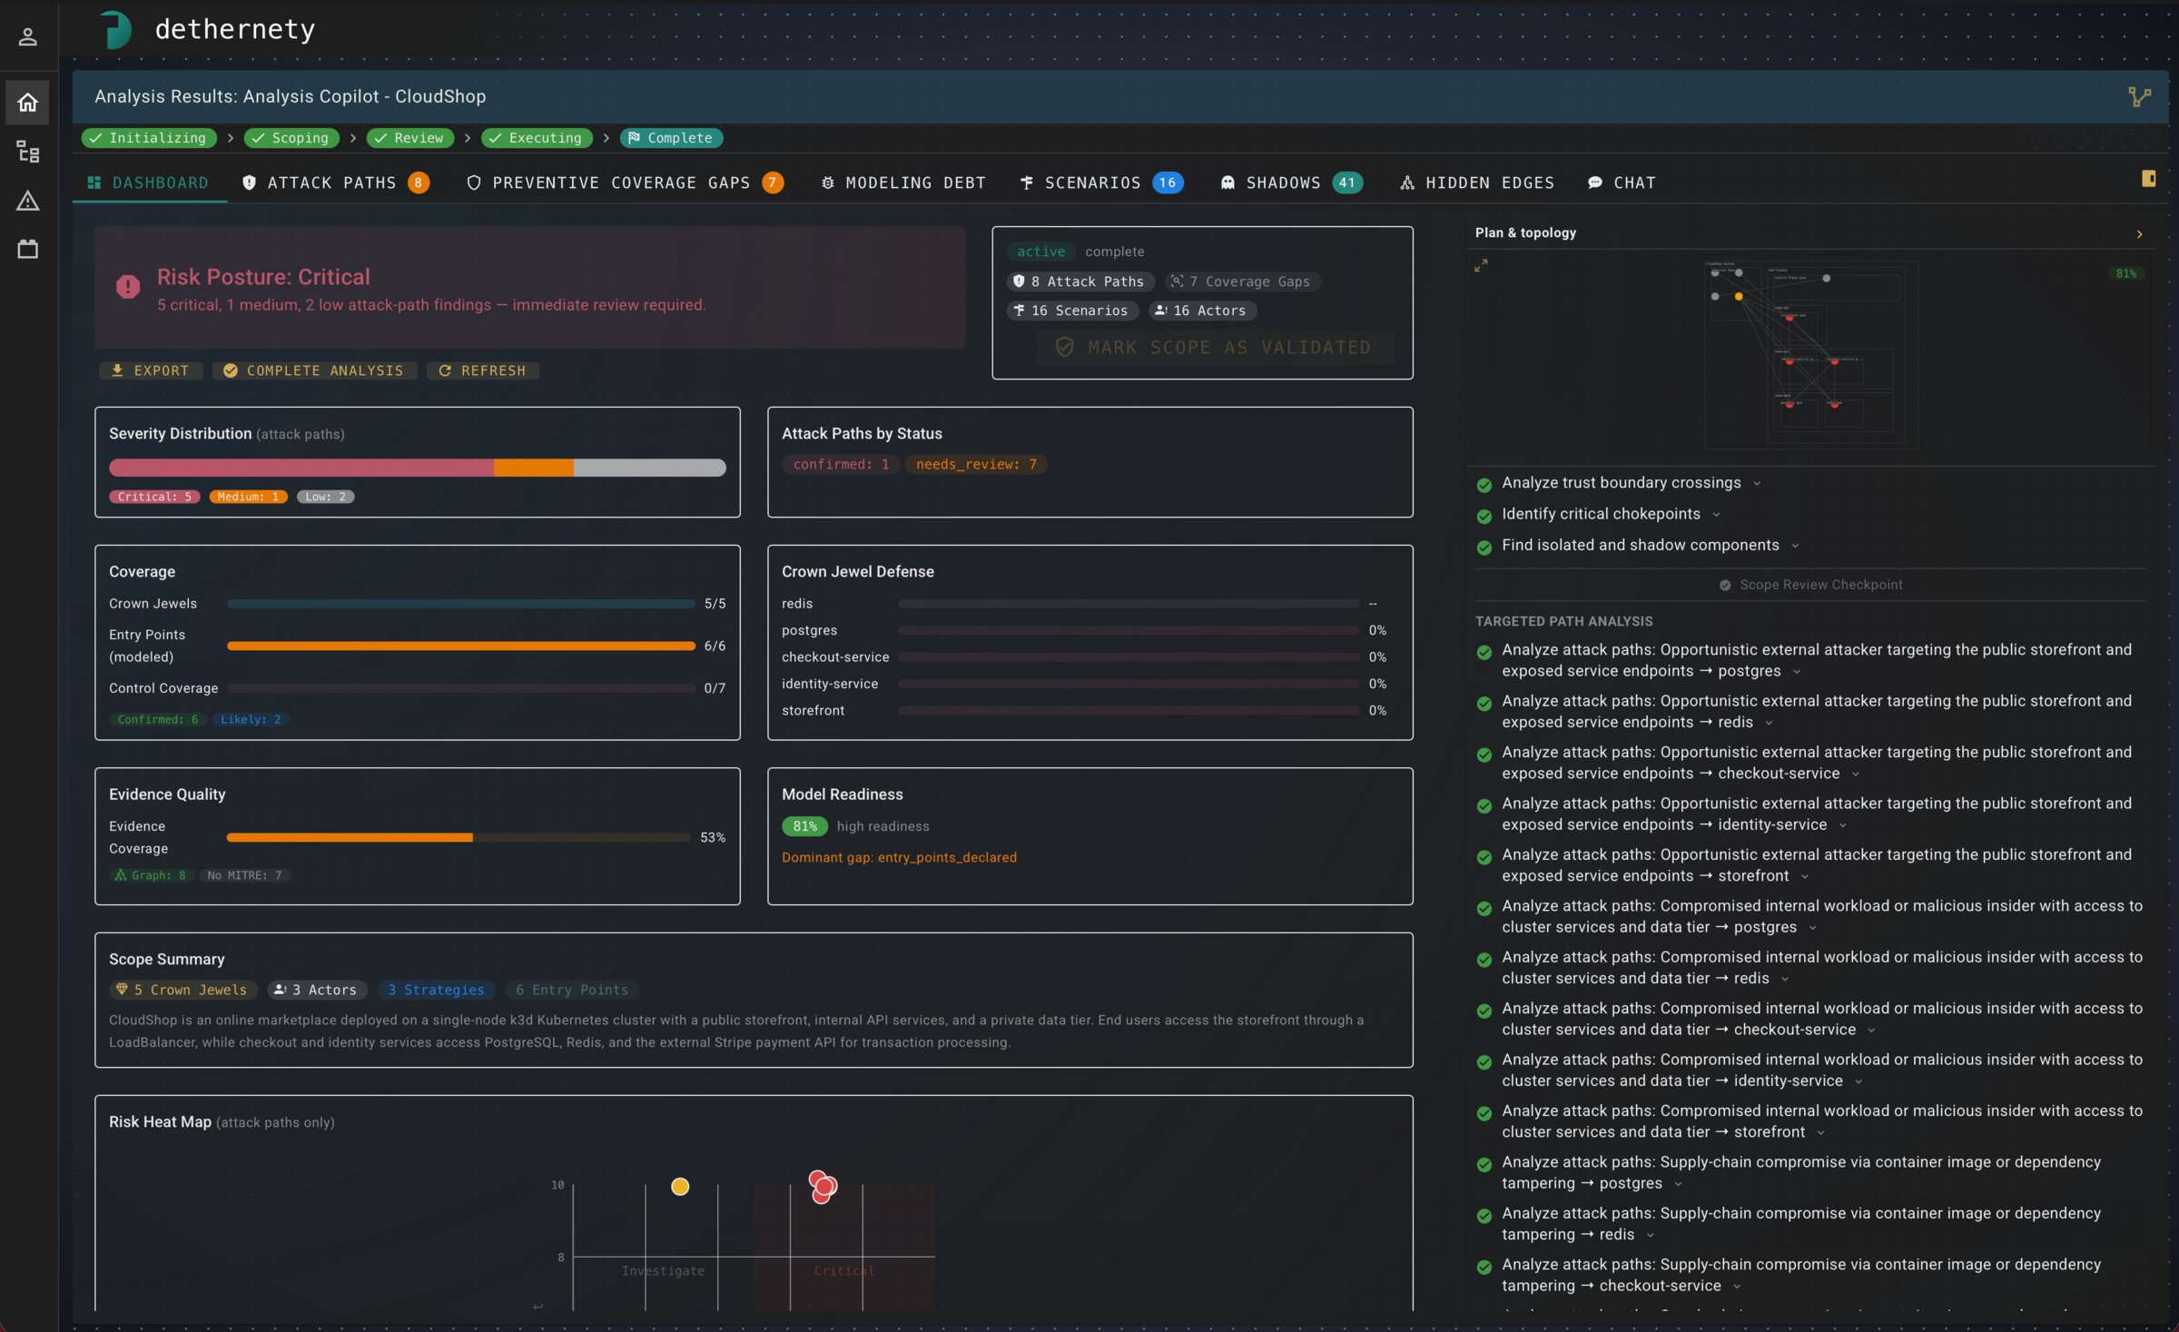Filter by needs_review: 7 status chip
This screenshot has height=1332, width=2179.
pyautogui.click(x=976, y=464)
